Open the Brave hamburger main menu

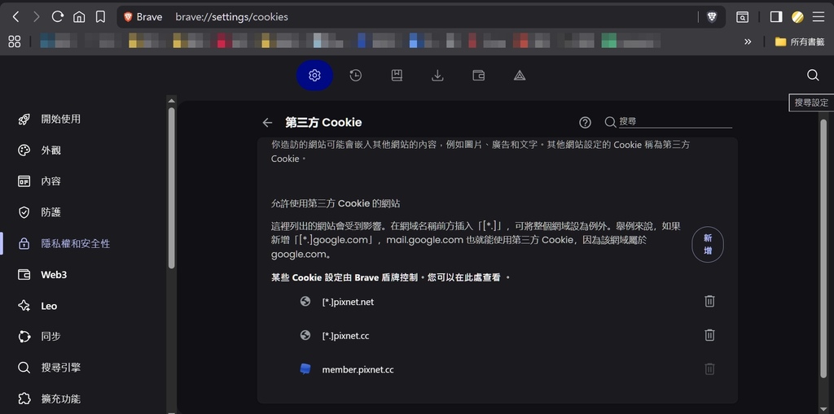[x=819, y=17]
